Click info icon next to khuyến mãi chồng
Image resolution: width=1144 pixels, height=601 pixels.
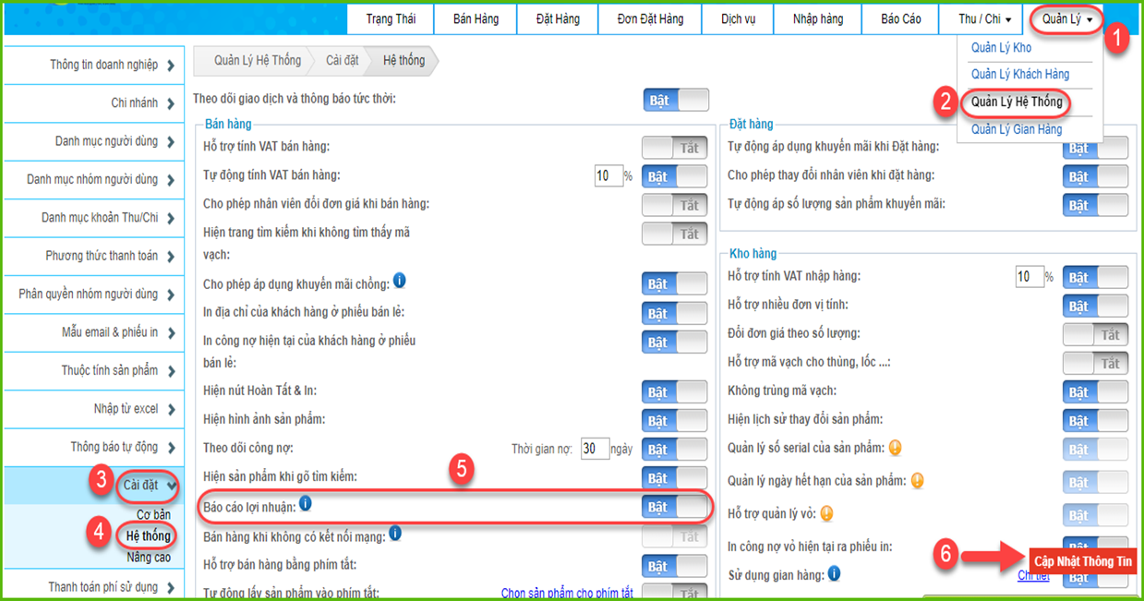point(399,281)
